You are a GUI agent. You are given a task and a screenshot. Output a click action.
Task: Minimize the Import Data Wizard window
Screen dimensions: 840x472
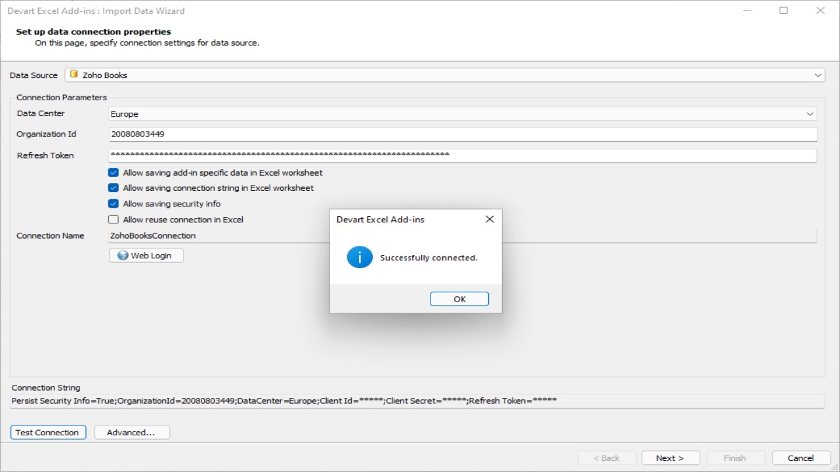pyautogui.click(x=747, y=10)
